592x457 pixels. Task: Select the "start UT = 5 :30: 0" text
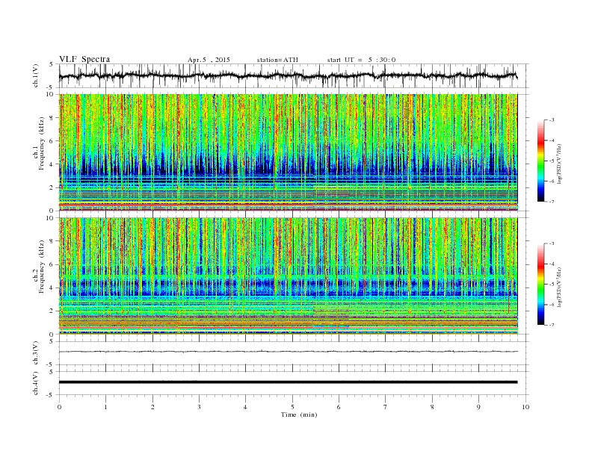click(x=361, y=60)
